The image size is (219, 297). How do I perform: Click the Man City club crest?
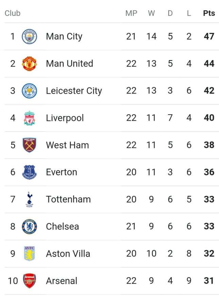[30, 37]
